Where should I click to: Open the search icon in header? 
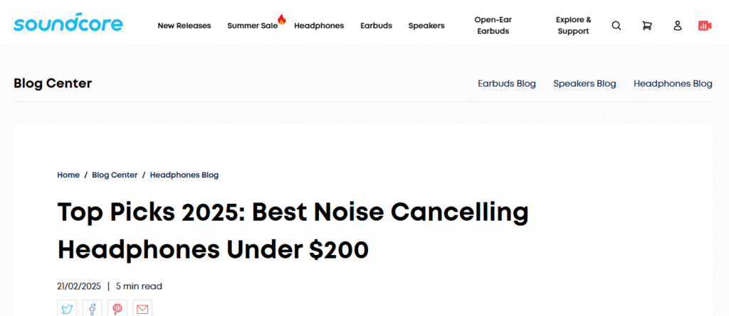point(617,26)
